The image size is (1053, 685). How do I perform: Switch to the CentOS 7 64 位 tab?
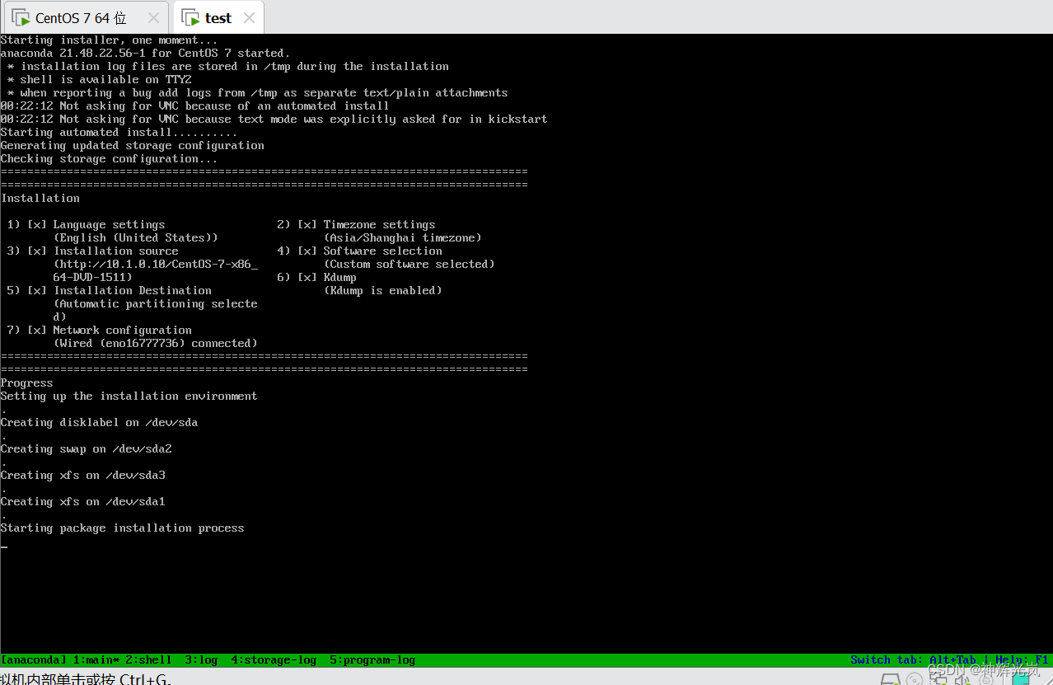(85, 17)
